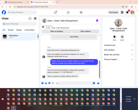Send a thumbs-up like
The height and width of the screenshot is (110, 138).
pyautogui.click(x=98, y=83)
